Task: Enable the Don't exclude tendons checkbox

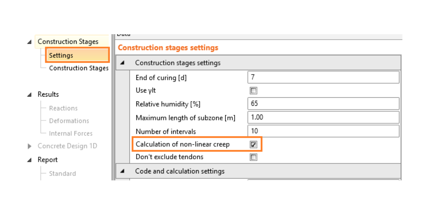Action: click(x=253, y=157)
